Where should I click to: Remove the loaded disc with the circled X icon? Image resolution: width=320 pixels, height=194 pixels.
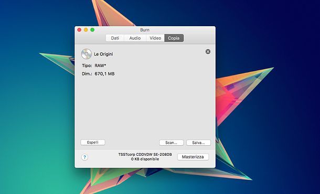point(208,51)
